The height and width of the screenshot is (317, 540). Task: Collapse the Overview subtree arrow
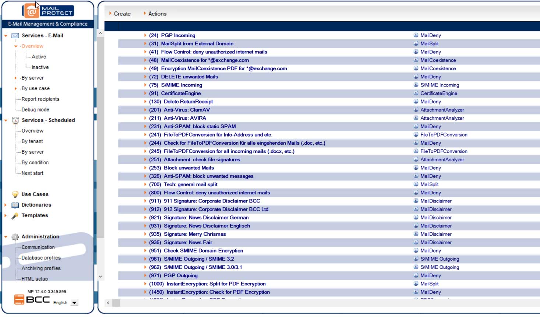coord(15,46)
